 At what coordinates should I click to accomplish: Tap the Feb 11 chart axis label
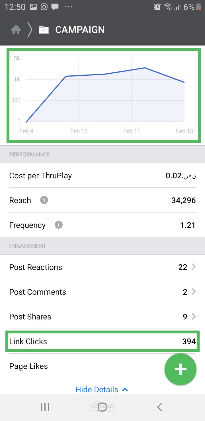pos(132,131)
